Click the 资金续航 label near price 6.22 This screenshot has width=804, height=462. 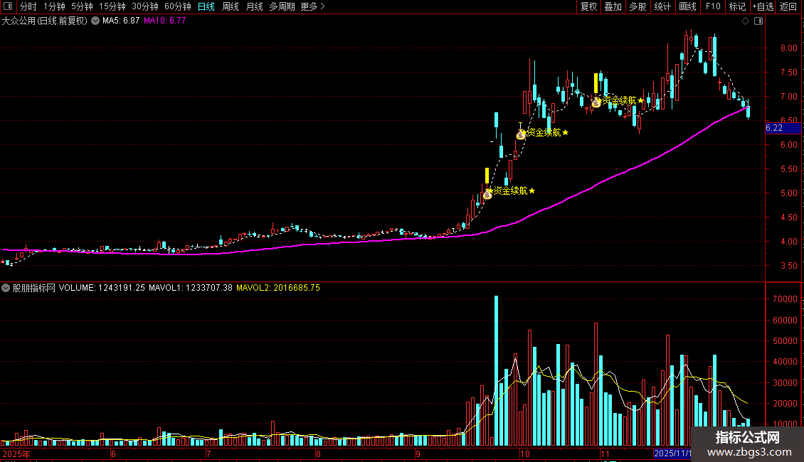click(x=544, y=133)
